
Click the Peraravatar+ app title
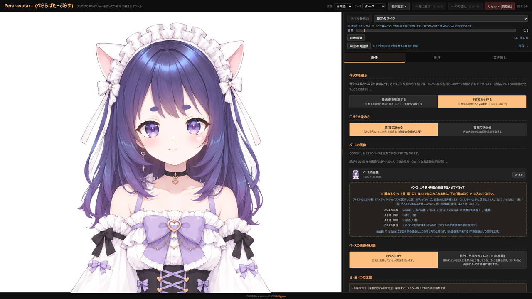click(39, 6)
